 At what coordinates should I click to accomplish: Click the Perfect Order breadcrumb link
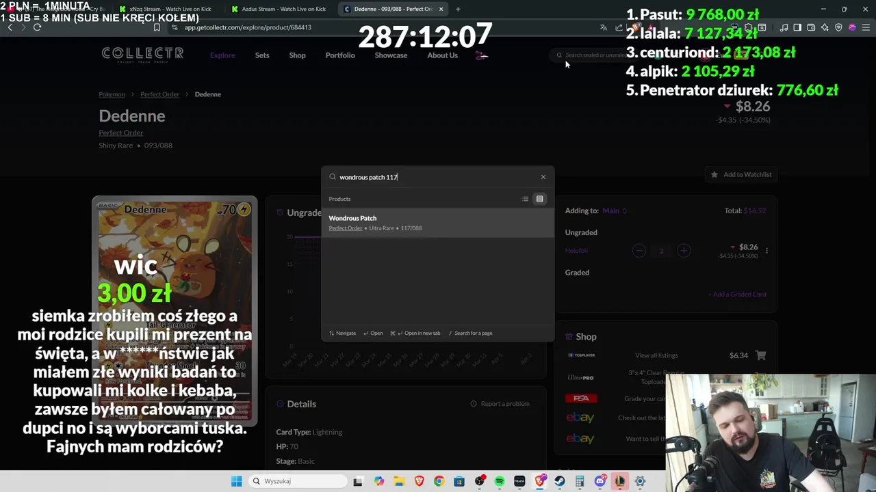[x=159, y=94]
